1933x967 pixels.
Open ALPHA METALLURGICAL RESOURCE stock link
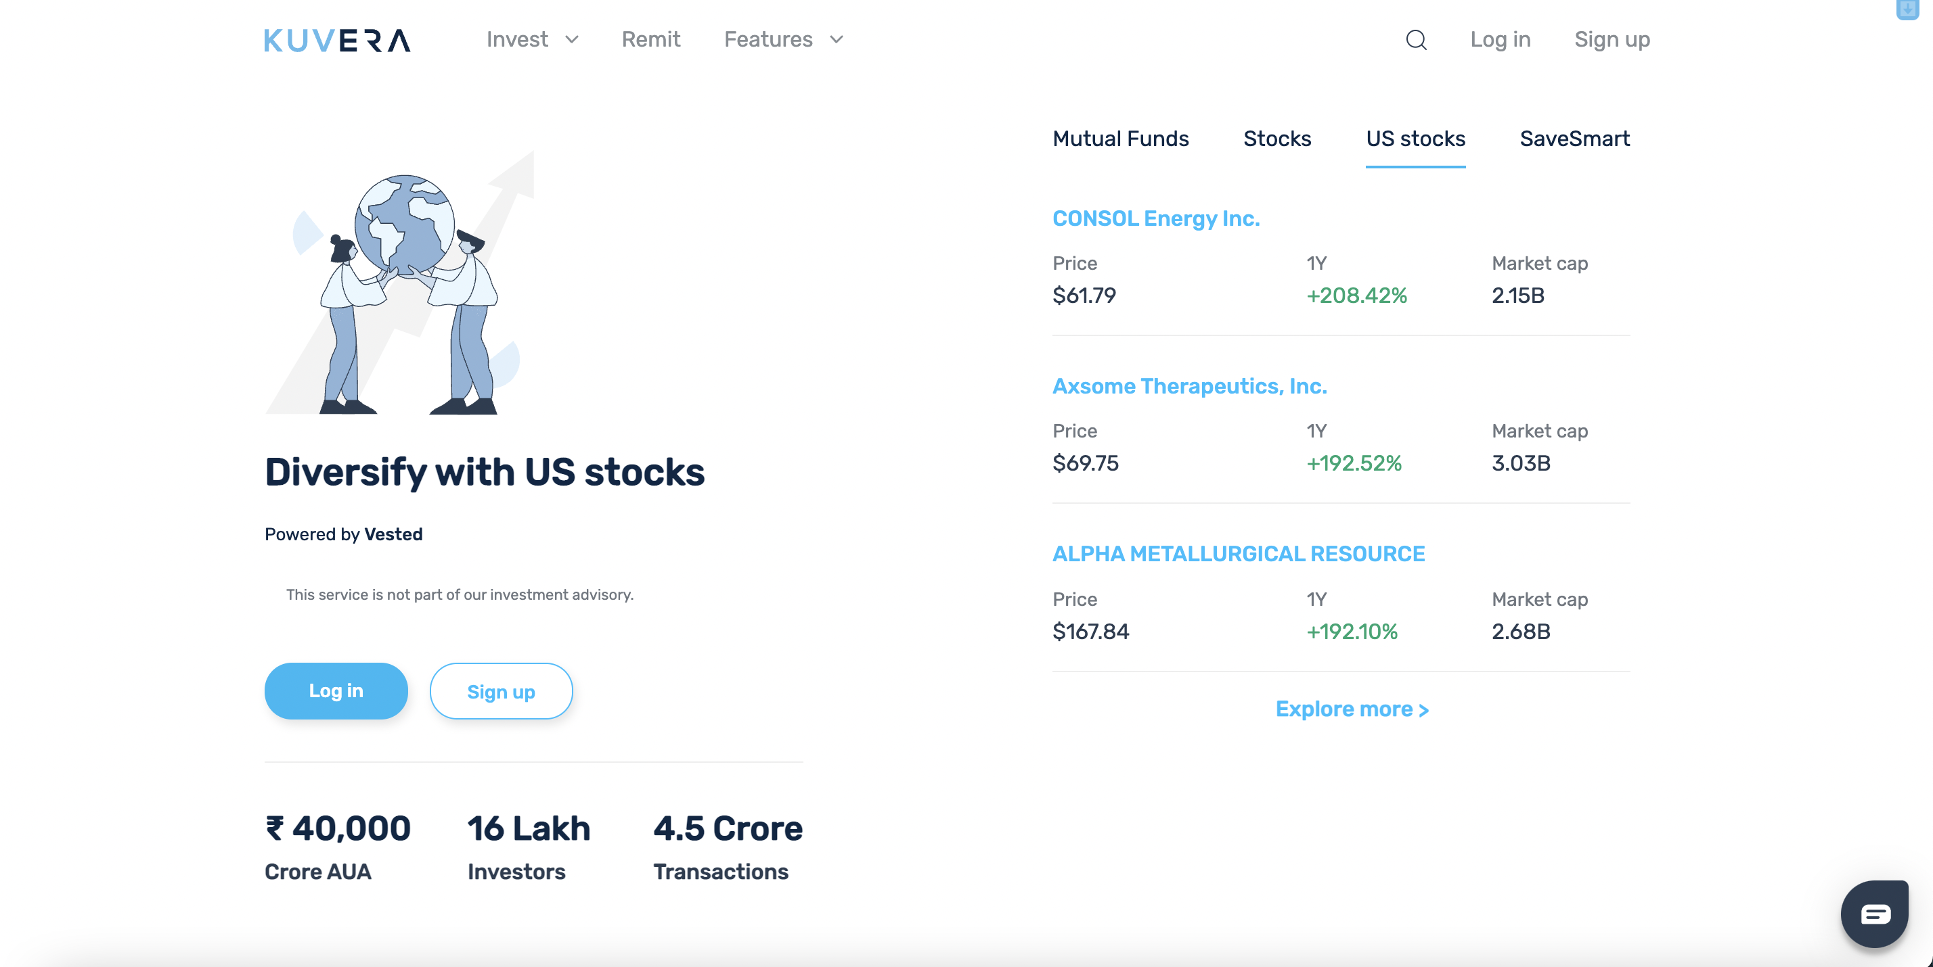pyautogui.click(x=1238, y=554)
